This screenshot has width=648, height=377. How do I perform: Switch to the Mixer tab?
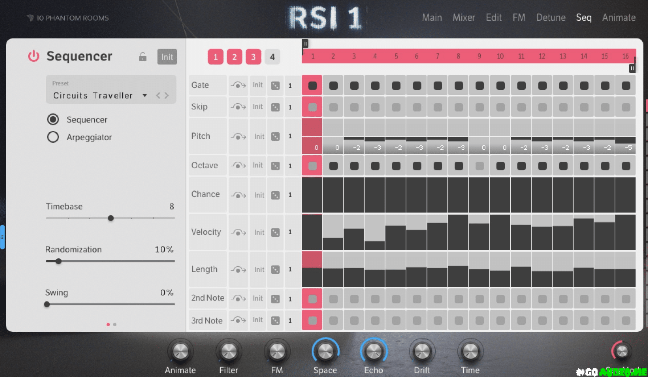point(463,17)
